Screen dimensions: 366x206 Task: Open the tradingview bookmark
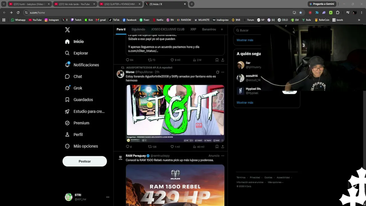pyautogui.click(x=220, y=20)
